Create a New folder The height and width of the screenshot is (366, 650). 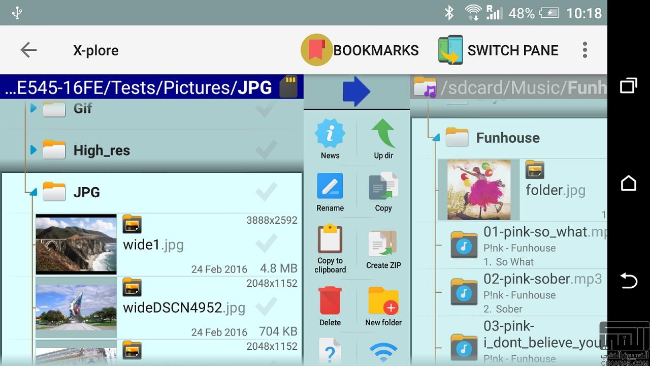click(383, 300)
